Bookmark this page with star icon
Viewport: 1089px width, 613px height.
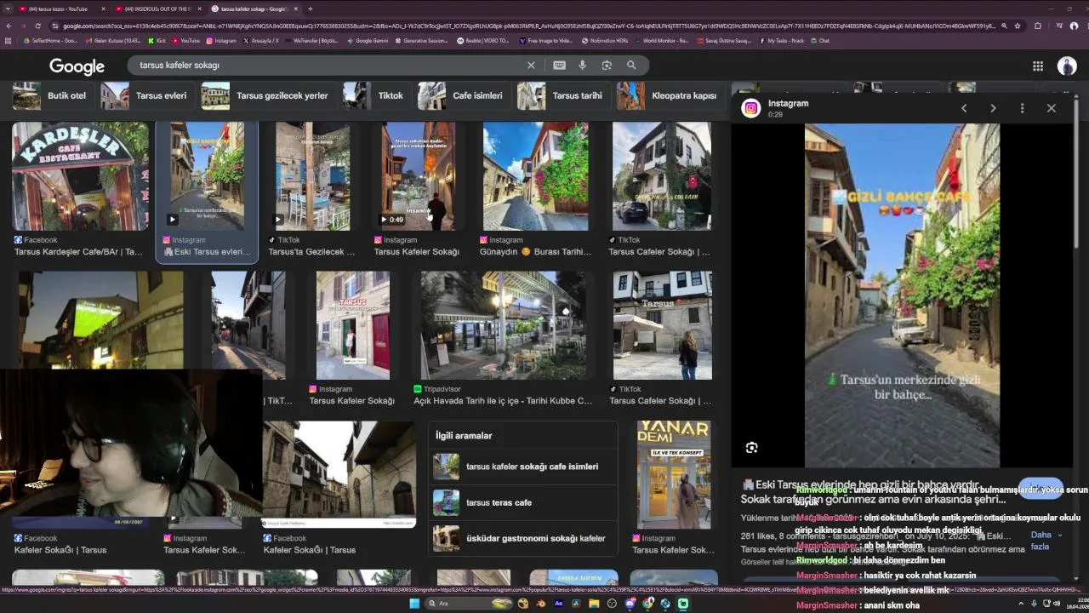[x=1018, y=26]
